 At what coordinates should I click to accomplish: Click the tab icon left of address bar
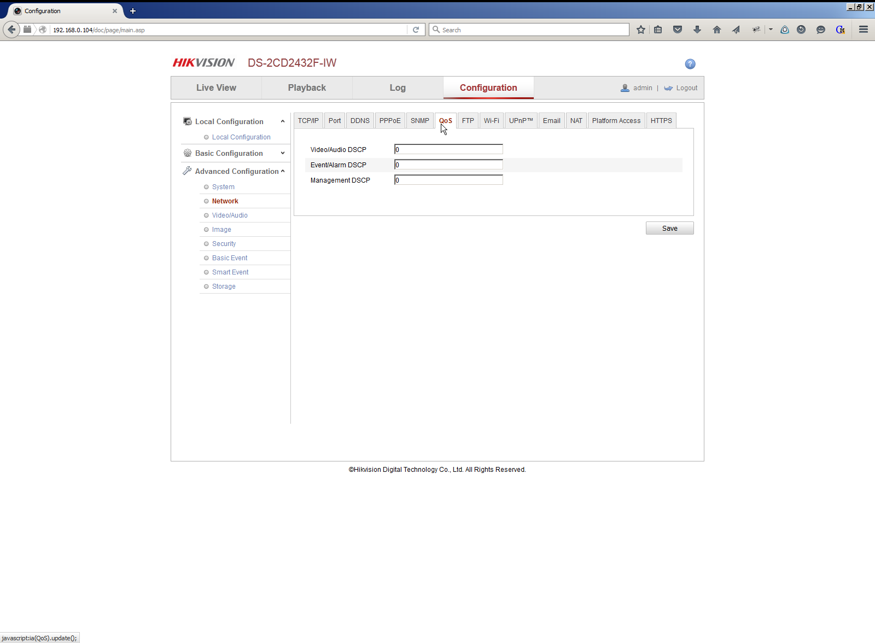27,30
